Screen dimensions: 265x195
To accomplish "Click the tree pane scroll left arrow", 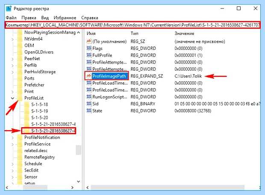I will [7, 187].
